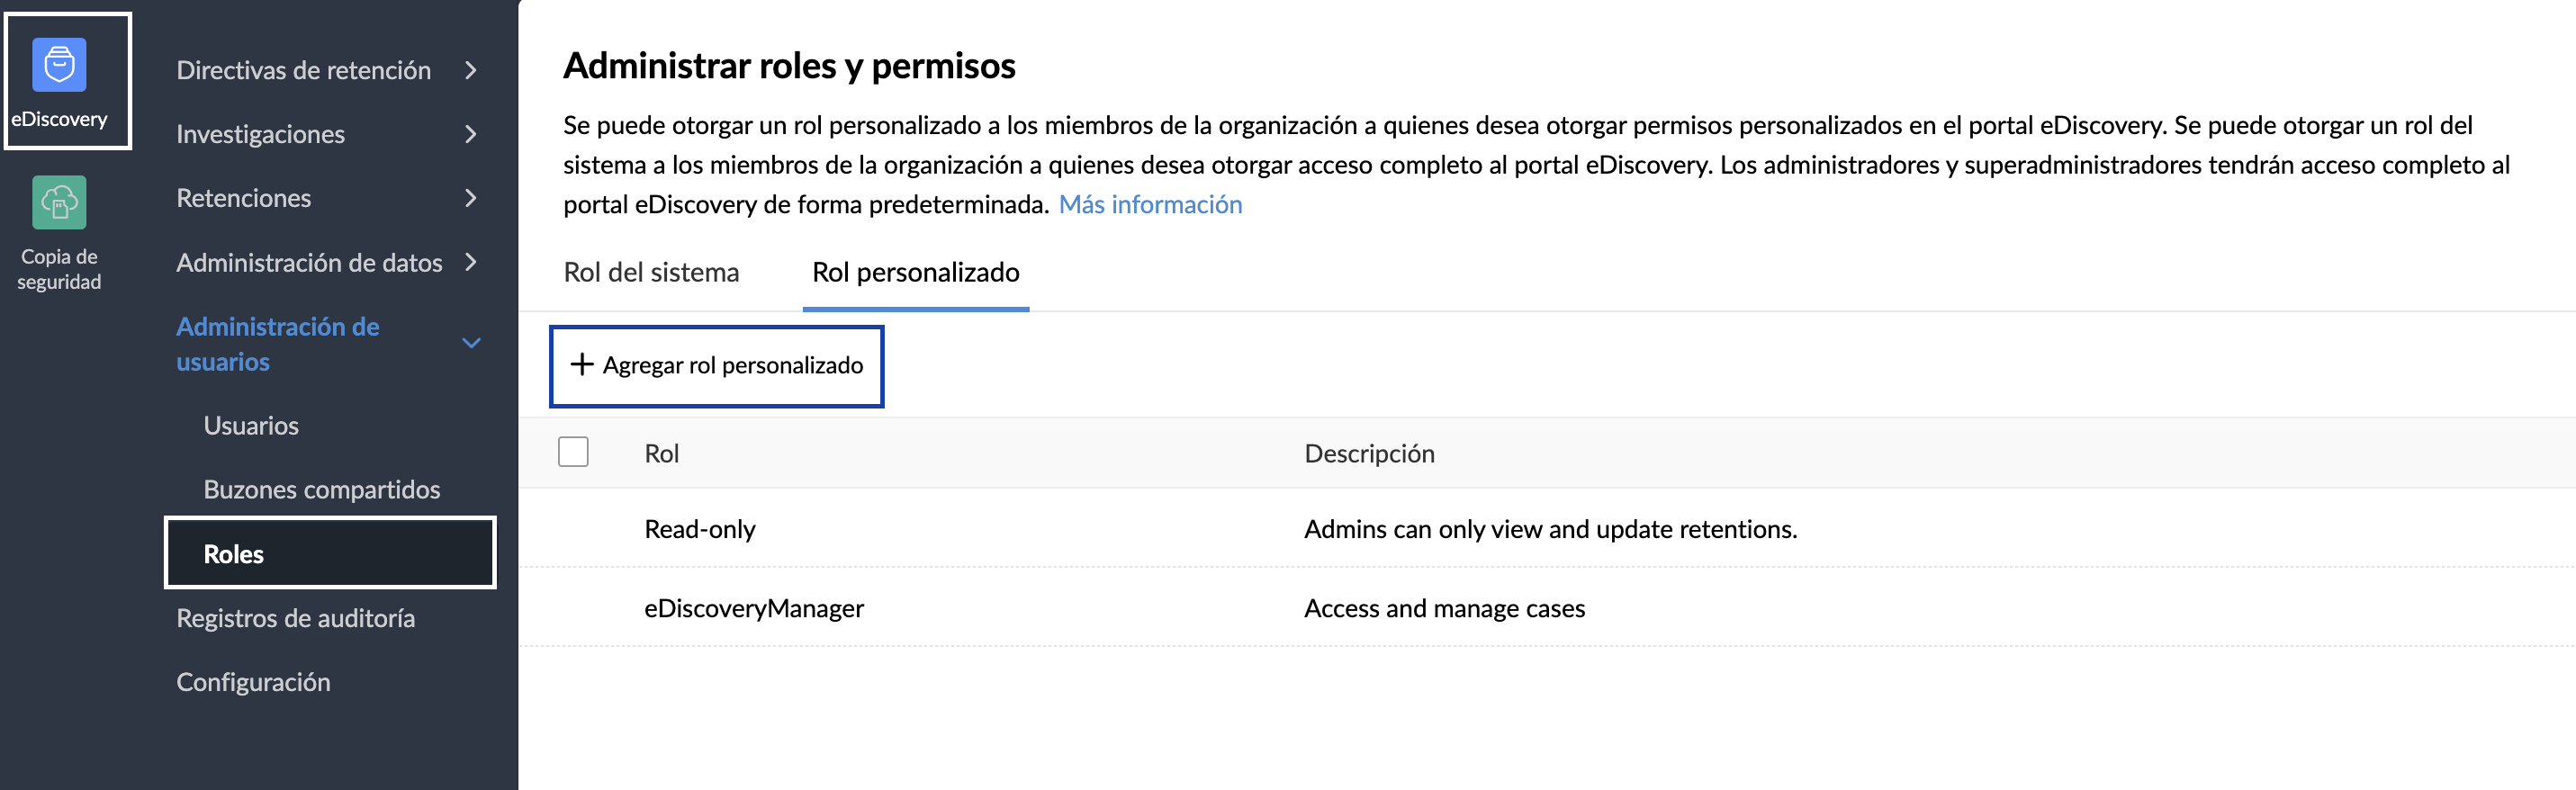Switch to Rol del sistema tab
Screen dimensions: 2576x790
point(651,272)
